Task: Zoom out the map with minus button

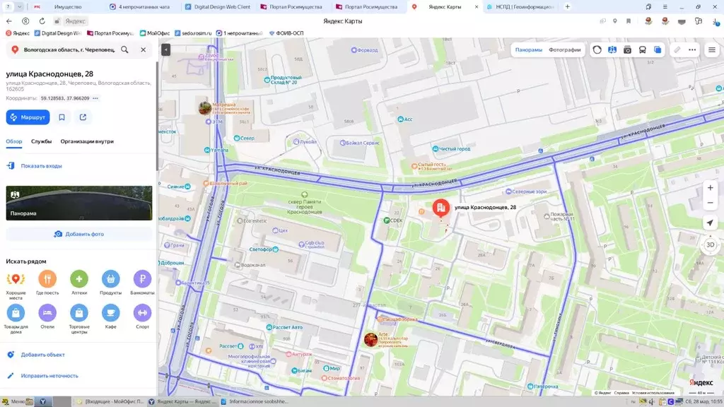Action: coord(710,203)
